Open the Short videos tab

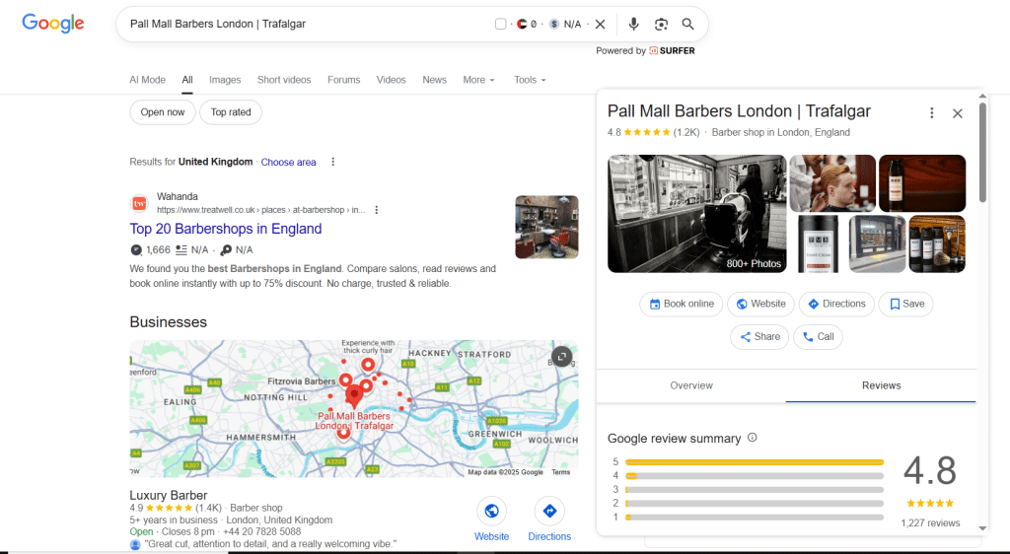pos(284,80)
